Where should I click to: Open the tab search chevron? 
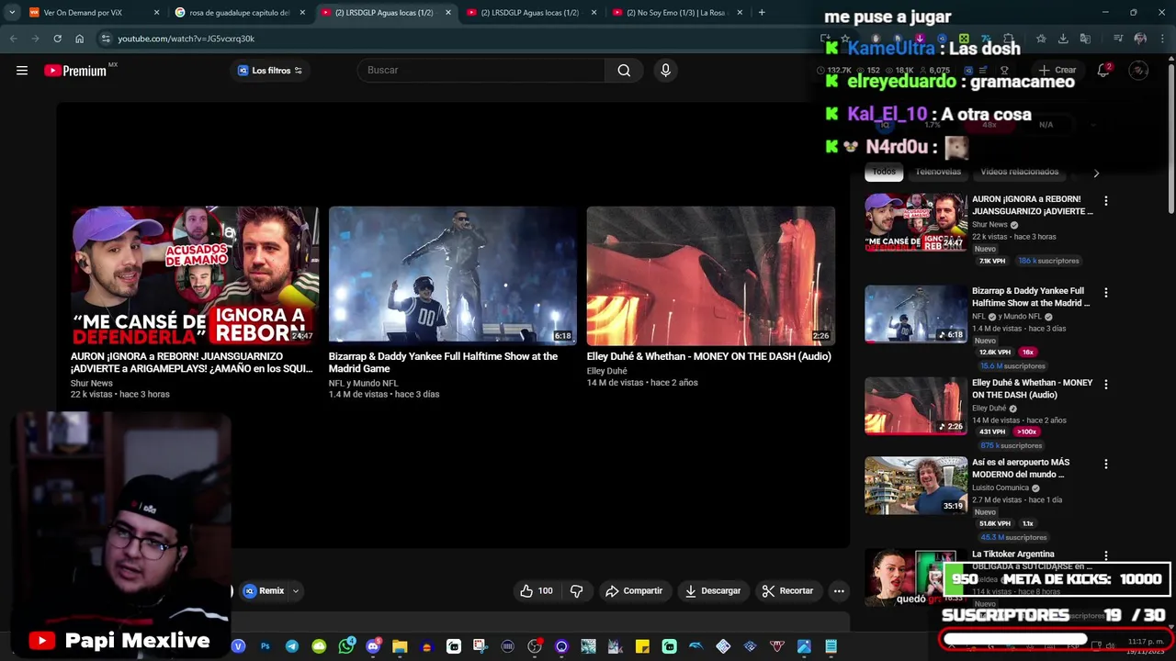pyautogui.click(x=12, y=13)
